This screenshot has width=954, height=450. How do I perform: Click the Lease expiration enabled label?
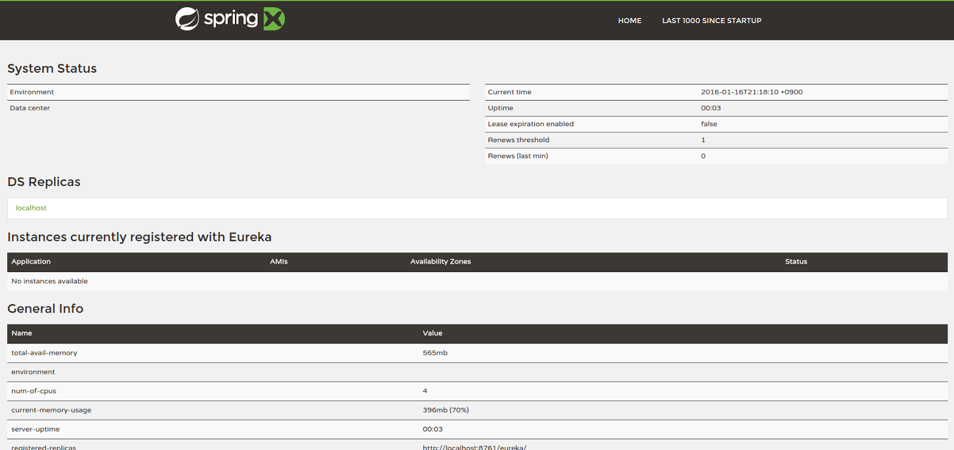tap(531, 124)
